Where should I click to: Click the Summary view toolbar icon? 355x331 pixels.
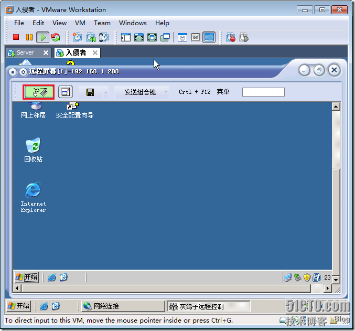coord(182,37)
